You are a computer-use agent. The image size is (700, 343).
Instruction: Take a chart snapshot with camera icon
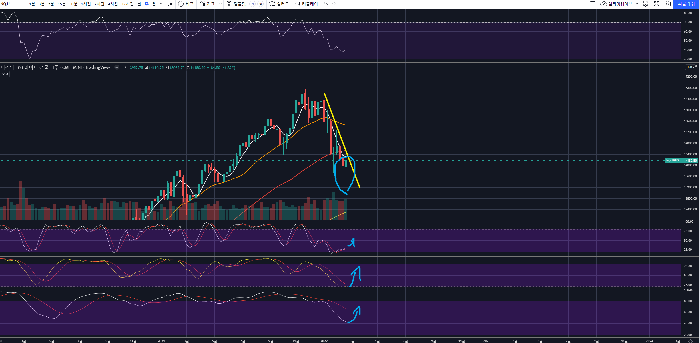tap(667, 4)
